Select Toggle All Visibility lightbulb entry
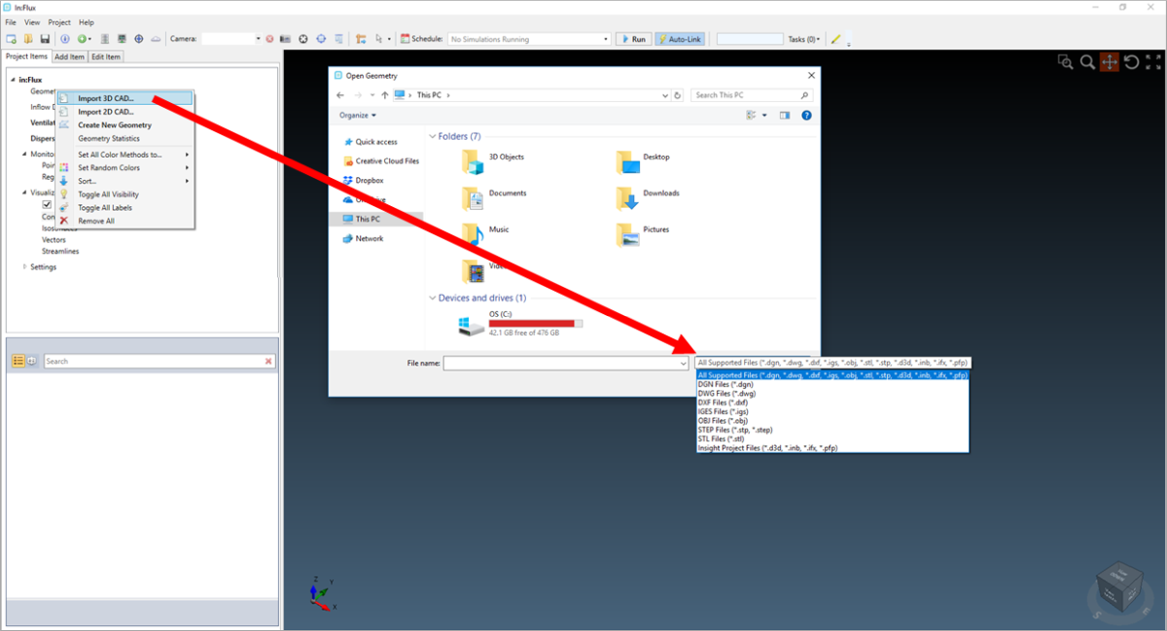1167x631 pixels. (x=108, y=194)
